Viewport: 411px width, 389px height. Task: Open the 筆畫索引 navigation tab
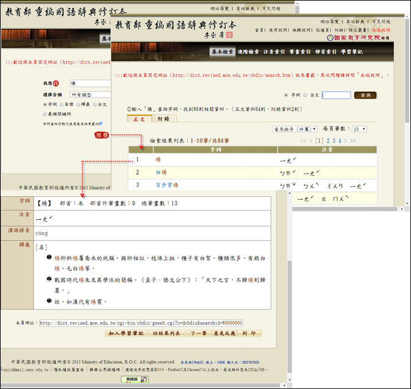tap(300, 51)
